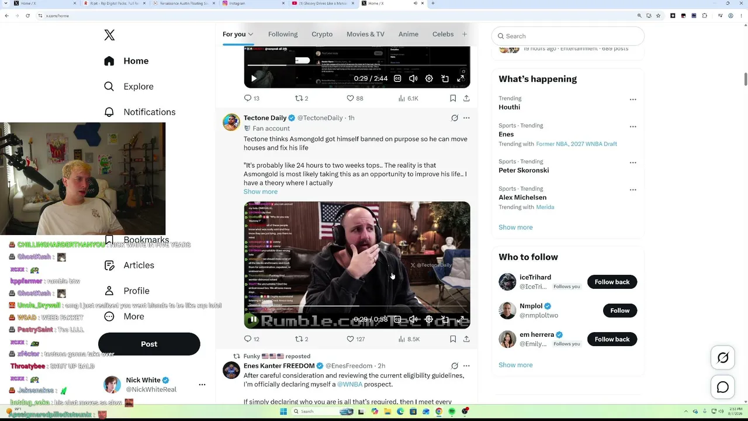Repost the Tectone Daily post
This screenshot has width=748, height=421.
pyautogui.click(x=302, y=339)
